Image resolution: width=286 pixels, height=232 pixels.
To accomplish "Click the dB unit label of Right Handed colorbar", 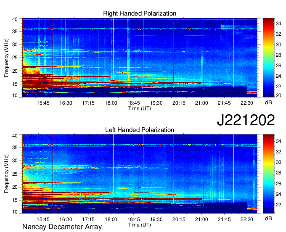I will [268, 103].
